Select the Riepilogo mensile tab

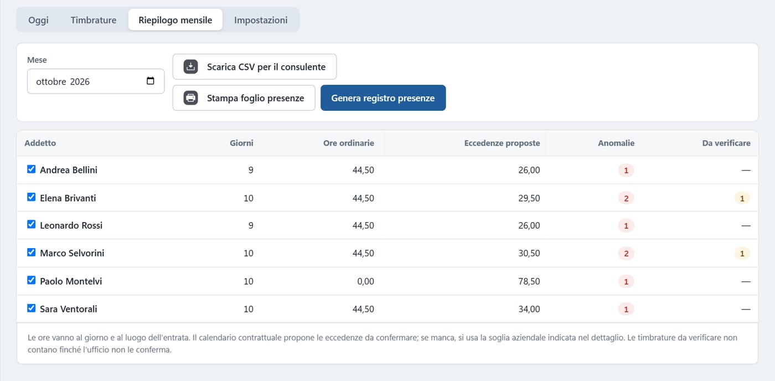(x=175, y=20)
